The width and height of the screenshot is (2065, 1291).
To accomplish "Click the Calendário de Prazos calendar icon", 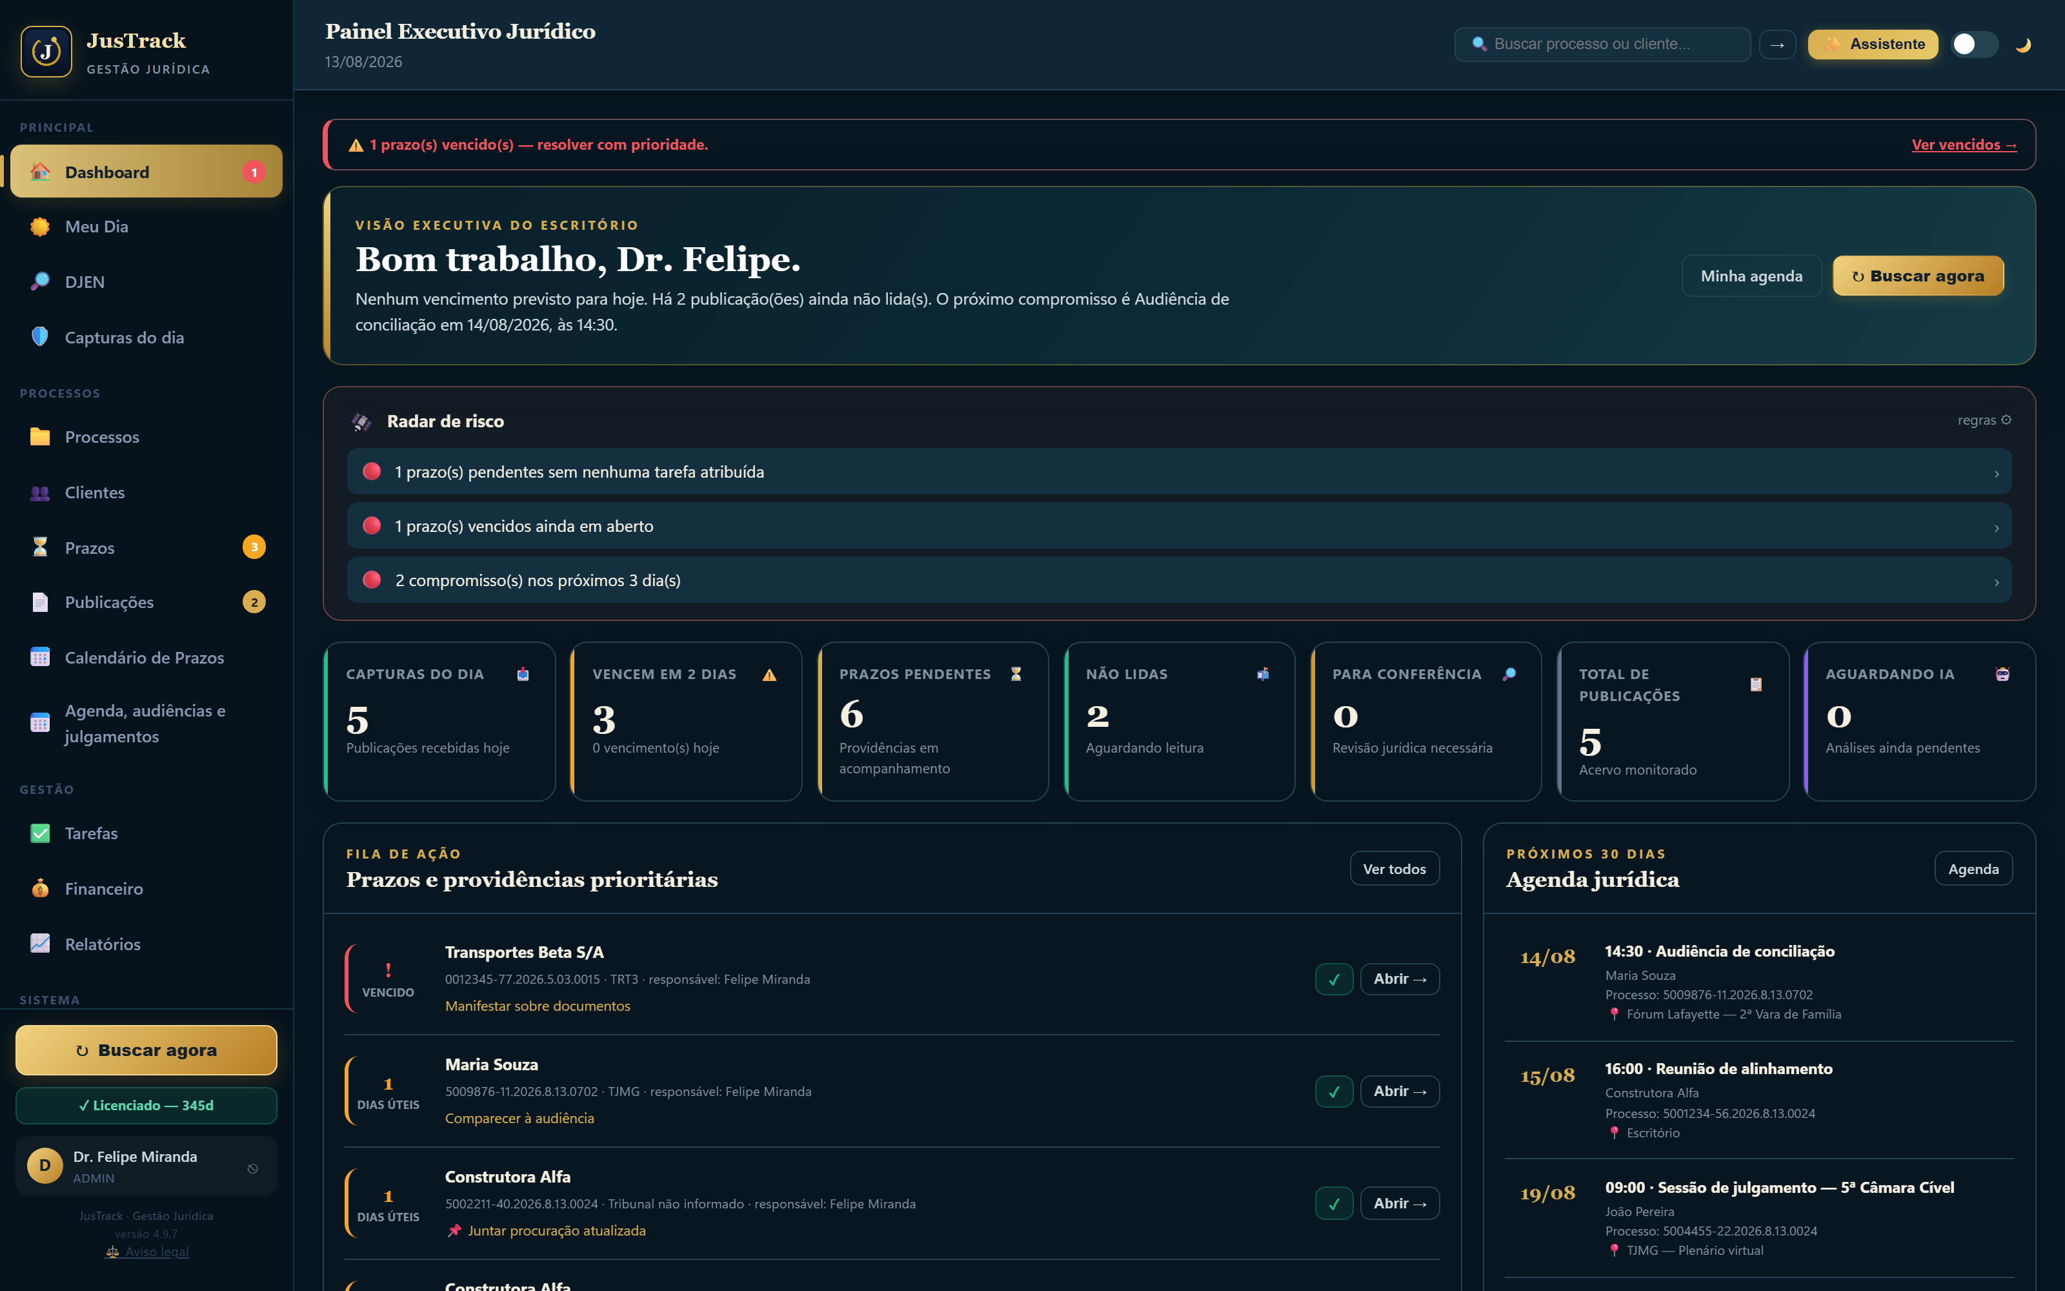I will coord(40,658).
